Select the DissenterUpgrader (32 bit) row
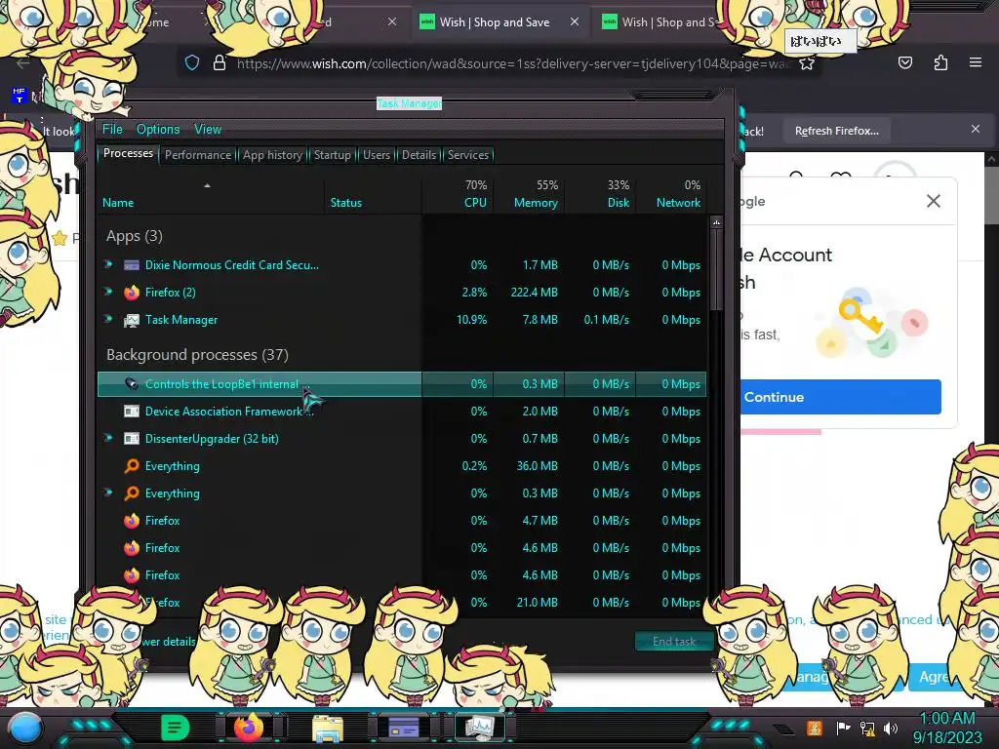The width and height of the screenshot is (999, 749). click(401, 439)
